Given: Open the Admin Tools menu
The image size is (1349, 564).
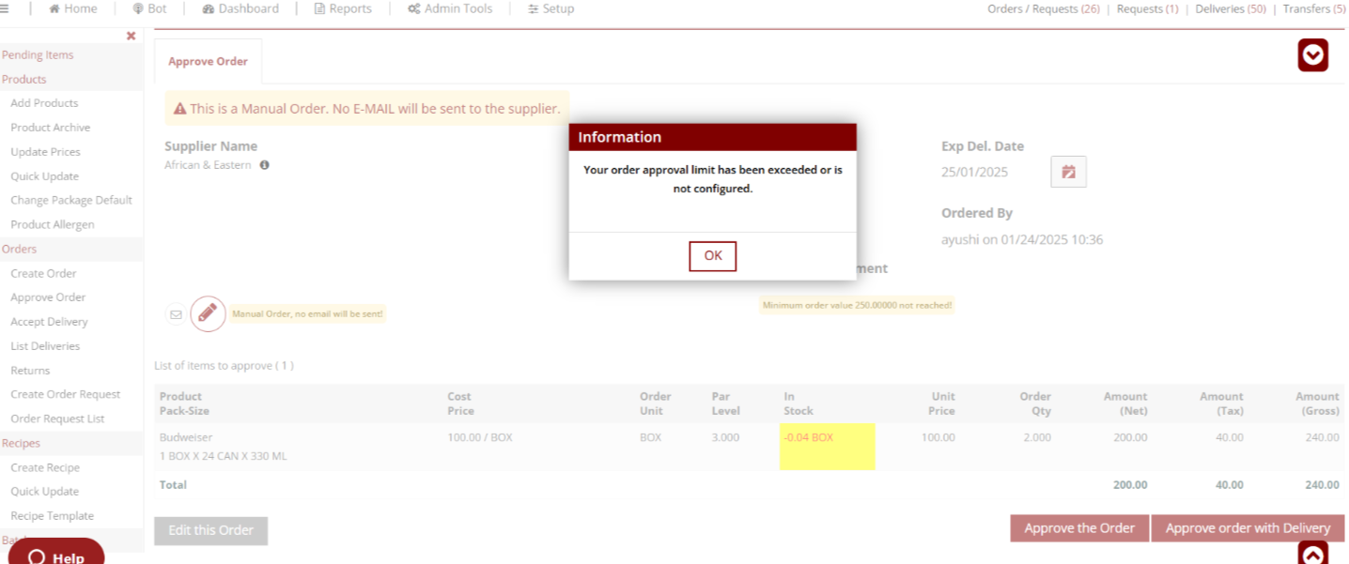Looking at the screenshot, I should pos(450,8).
